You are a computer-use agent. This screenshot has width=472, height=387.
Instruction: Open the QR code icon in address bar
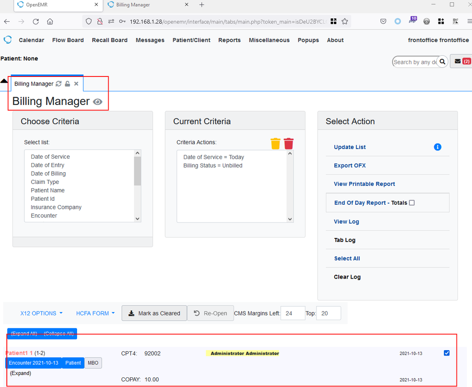[333, 21]
